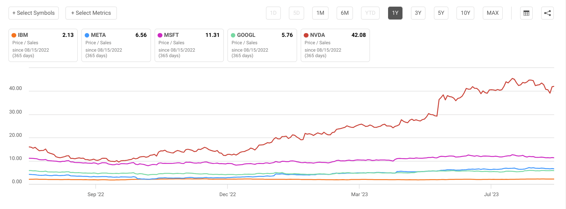Select the MSFT legend card
The image size is (566, 209).
tap(189, 45)
